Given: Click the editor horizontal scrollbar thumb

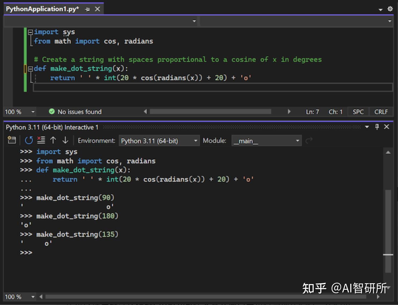Looking at the screenshot, I should pyautogui.click(x=210, y=111).
